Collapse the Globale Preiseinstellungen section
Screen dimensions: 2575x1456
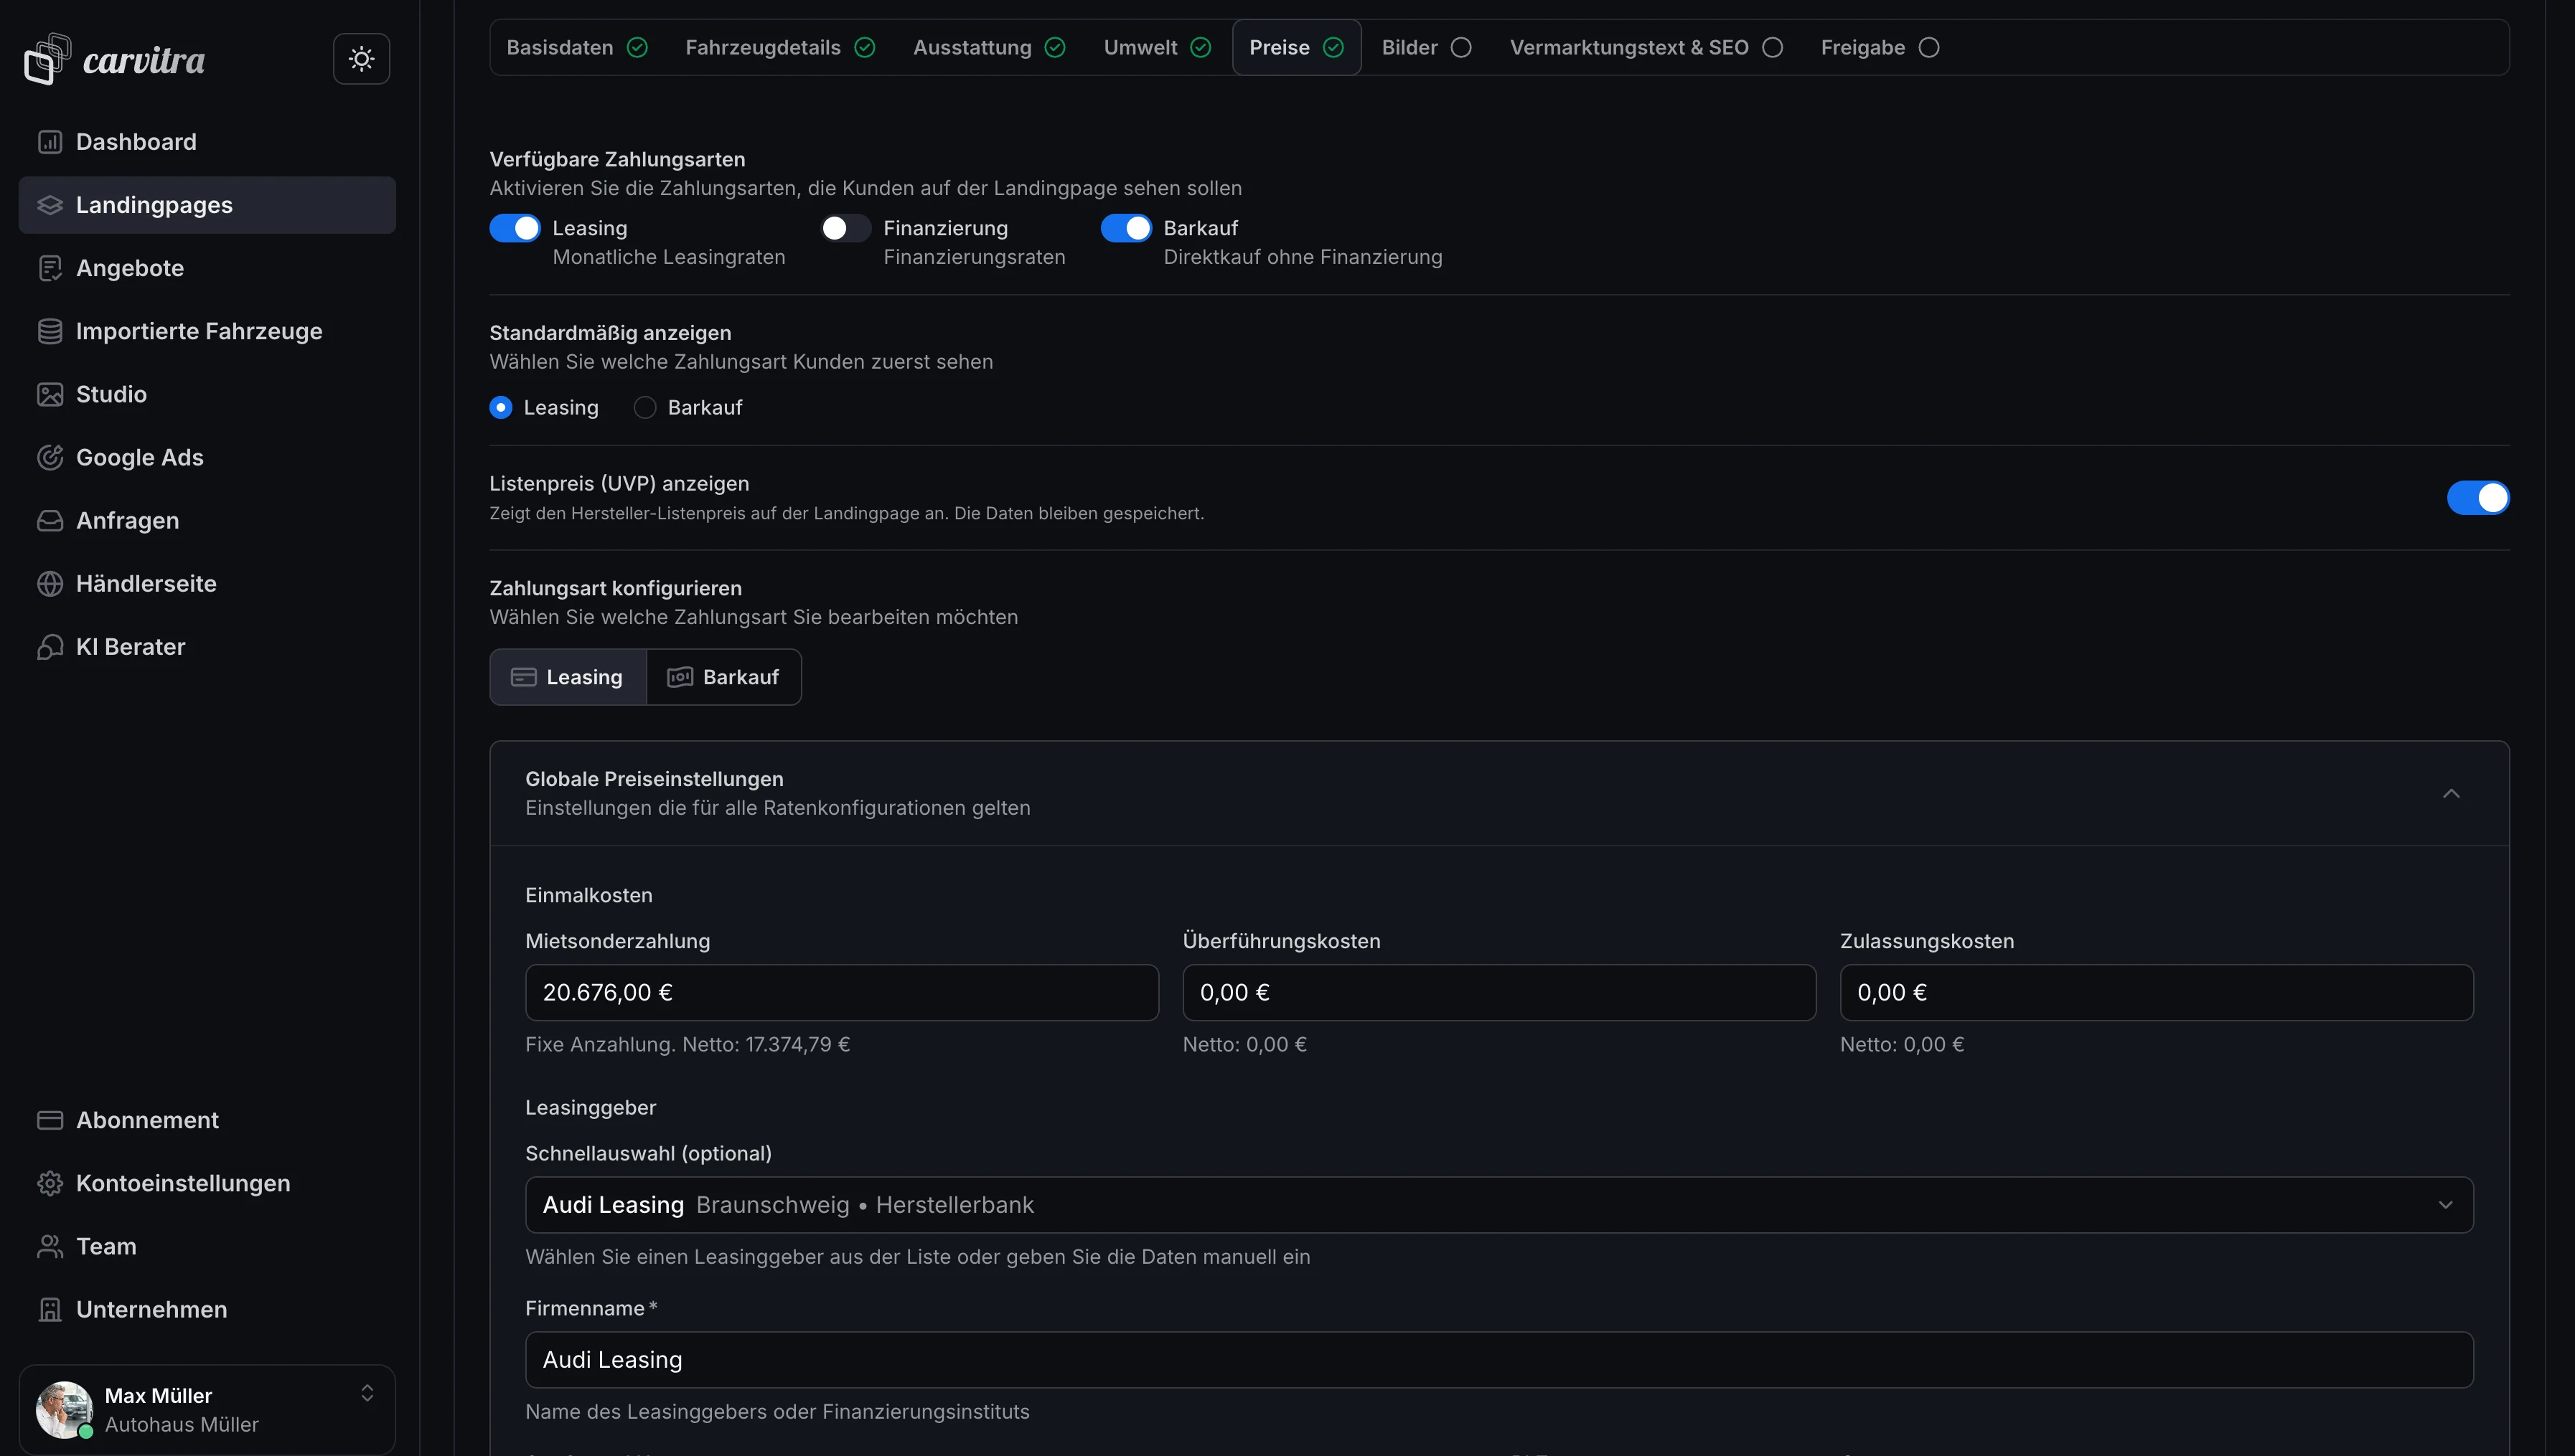[x=2451, y=793]
